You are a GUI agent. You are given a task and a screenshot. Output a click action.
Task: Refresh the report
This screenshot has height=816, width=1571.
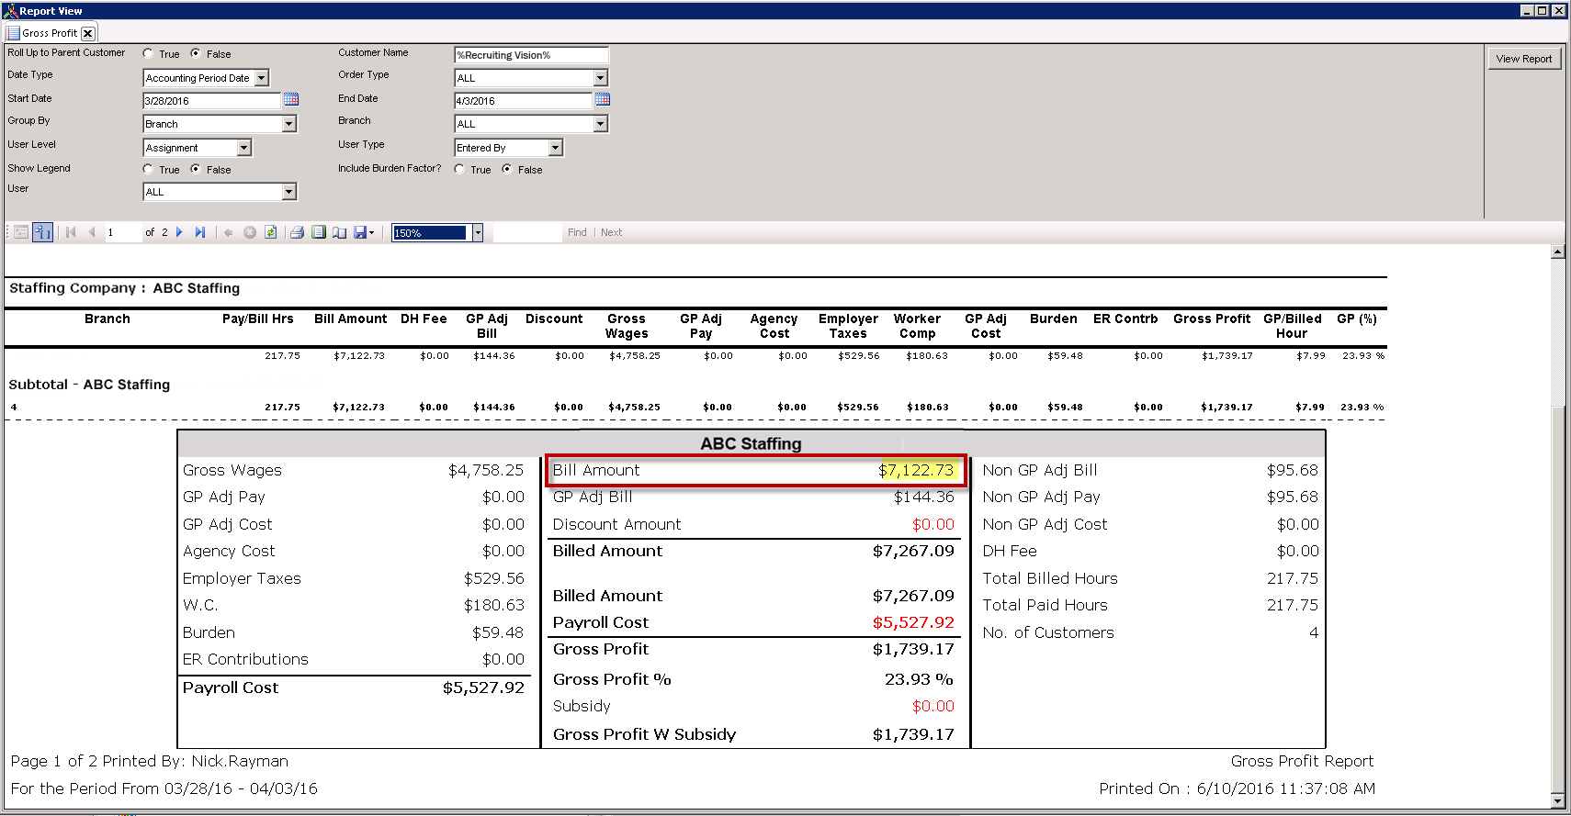click(271, 233)
